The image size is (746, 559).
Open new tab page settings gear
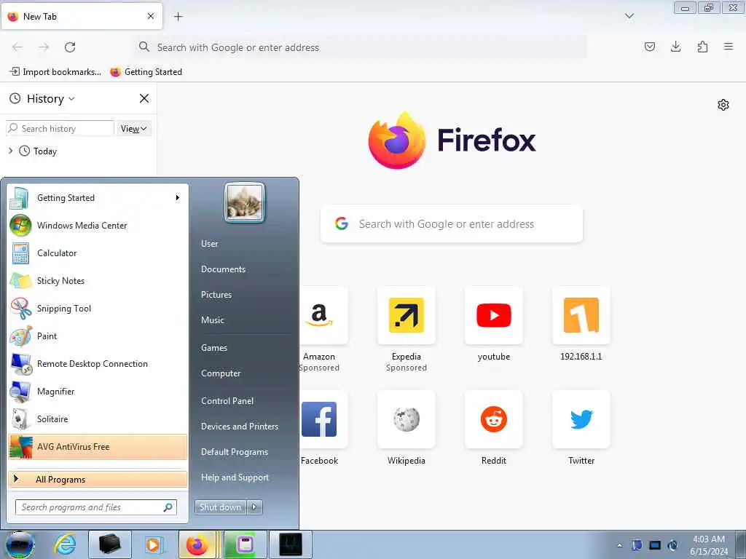tap(723, 105)
